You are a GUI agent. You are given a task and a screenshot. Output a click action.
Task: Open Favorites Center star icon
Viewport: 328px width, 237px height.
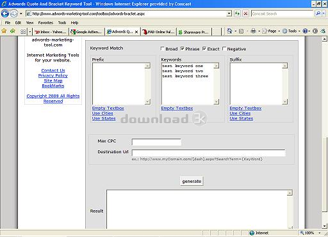point(4,31)
